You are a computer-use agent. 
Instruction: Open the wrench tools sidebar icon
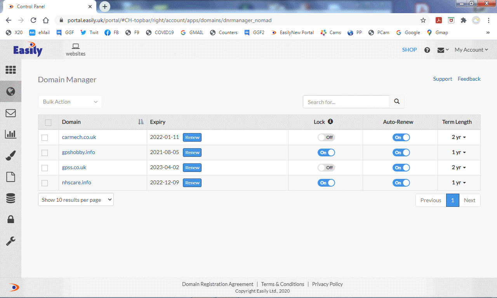coord(10,241)
